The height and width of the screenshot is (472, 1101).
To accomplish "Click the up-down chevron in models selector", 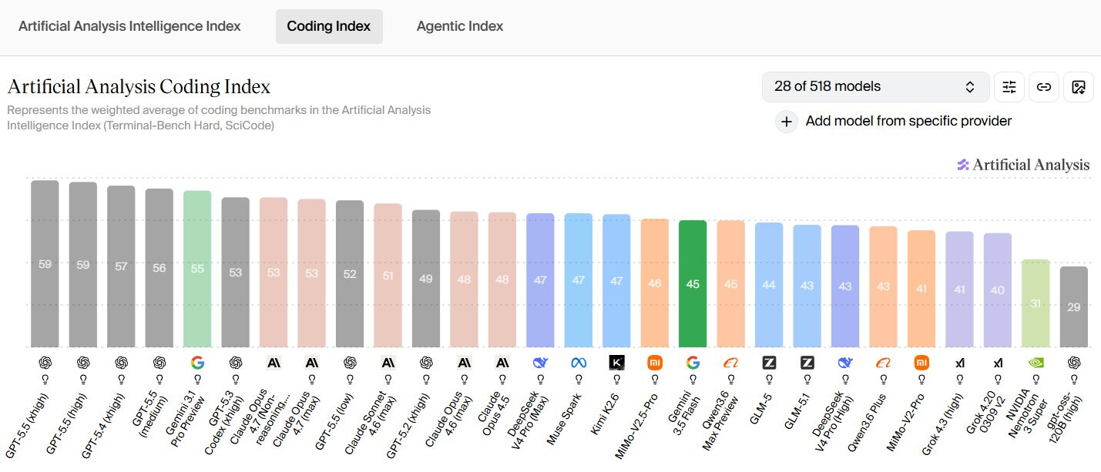I will coord(970,87).
